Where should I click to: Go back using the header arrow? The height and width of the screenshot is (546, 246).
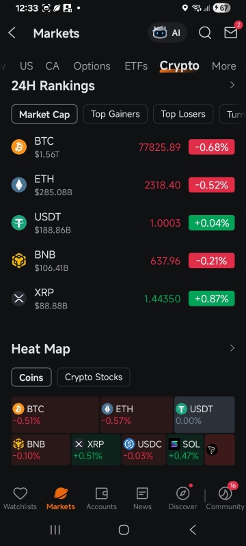tap(12, 33)
